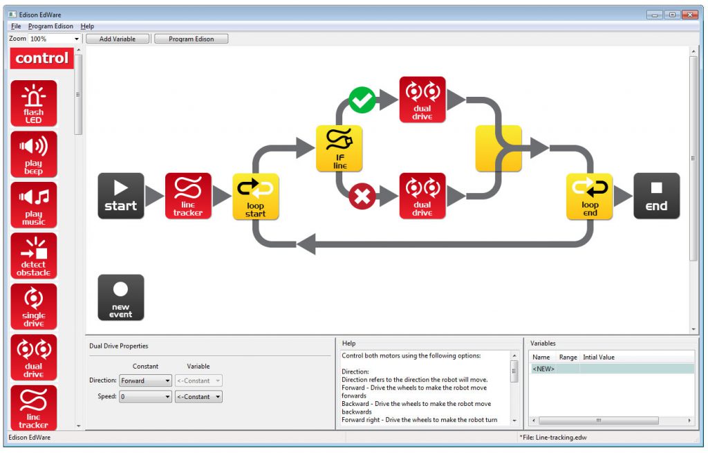Select the loop end block
708x453 pixels.
tap(590, 196)
